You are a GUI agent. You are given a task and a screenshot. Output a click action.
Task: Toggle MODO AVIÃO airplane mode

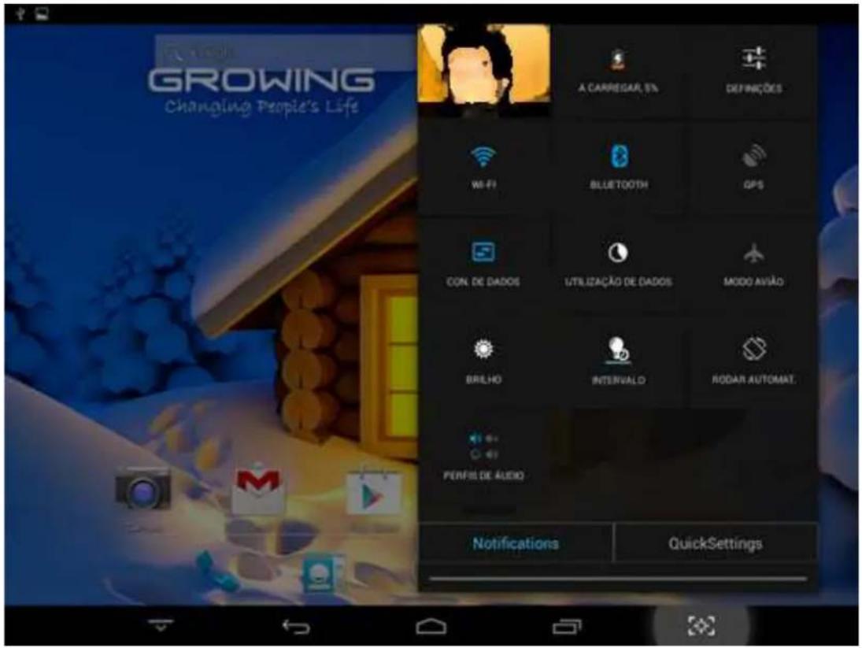[x=753, y=265]
